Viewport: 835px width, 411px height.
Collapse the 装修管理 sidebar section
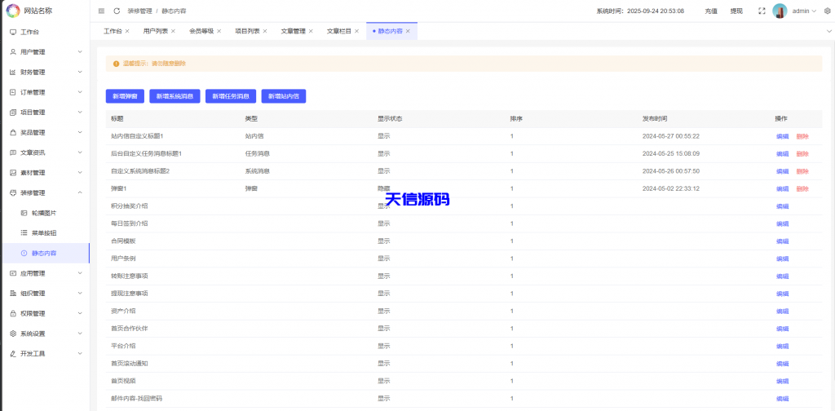pyautogui.click(x=45, y=192)
